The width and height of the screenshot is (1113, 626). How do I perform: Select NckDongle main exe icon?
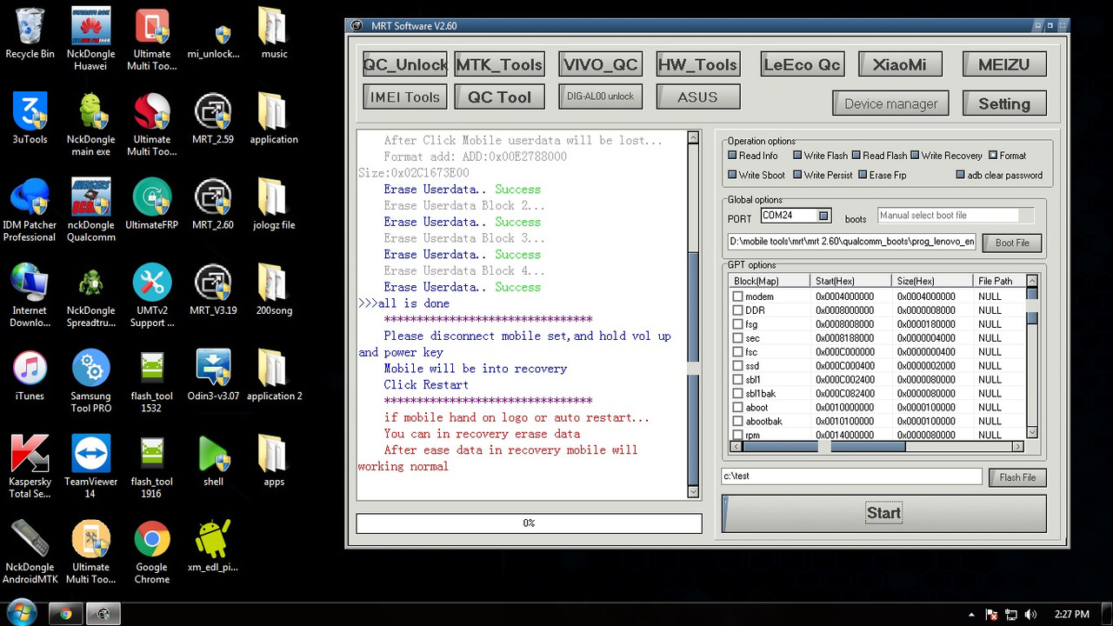91,126
